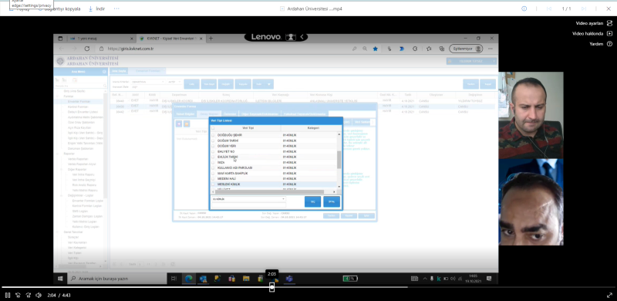Click the search field under category dropdown
Viewport: 617px width, 301px height.
(x=248, y=205)
